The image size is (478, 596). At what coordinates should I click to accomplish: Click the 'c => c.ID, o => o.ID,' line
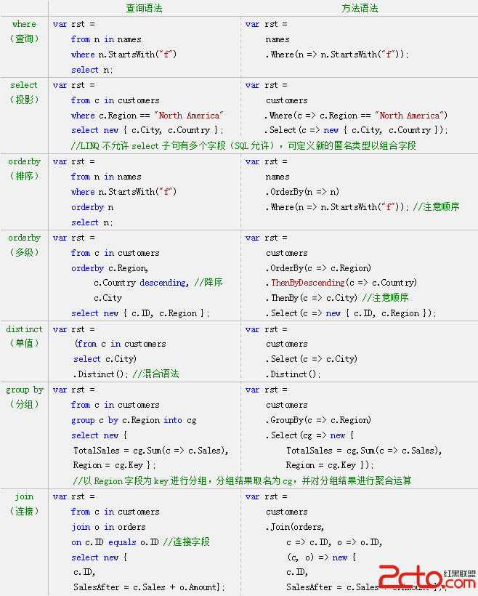click(334, 542)
